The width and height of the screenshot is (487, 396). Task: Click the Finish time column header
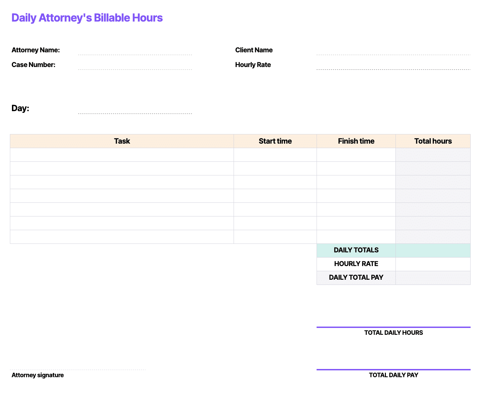(x=356, y=141)
